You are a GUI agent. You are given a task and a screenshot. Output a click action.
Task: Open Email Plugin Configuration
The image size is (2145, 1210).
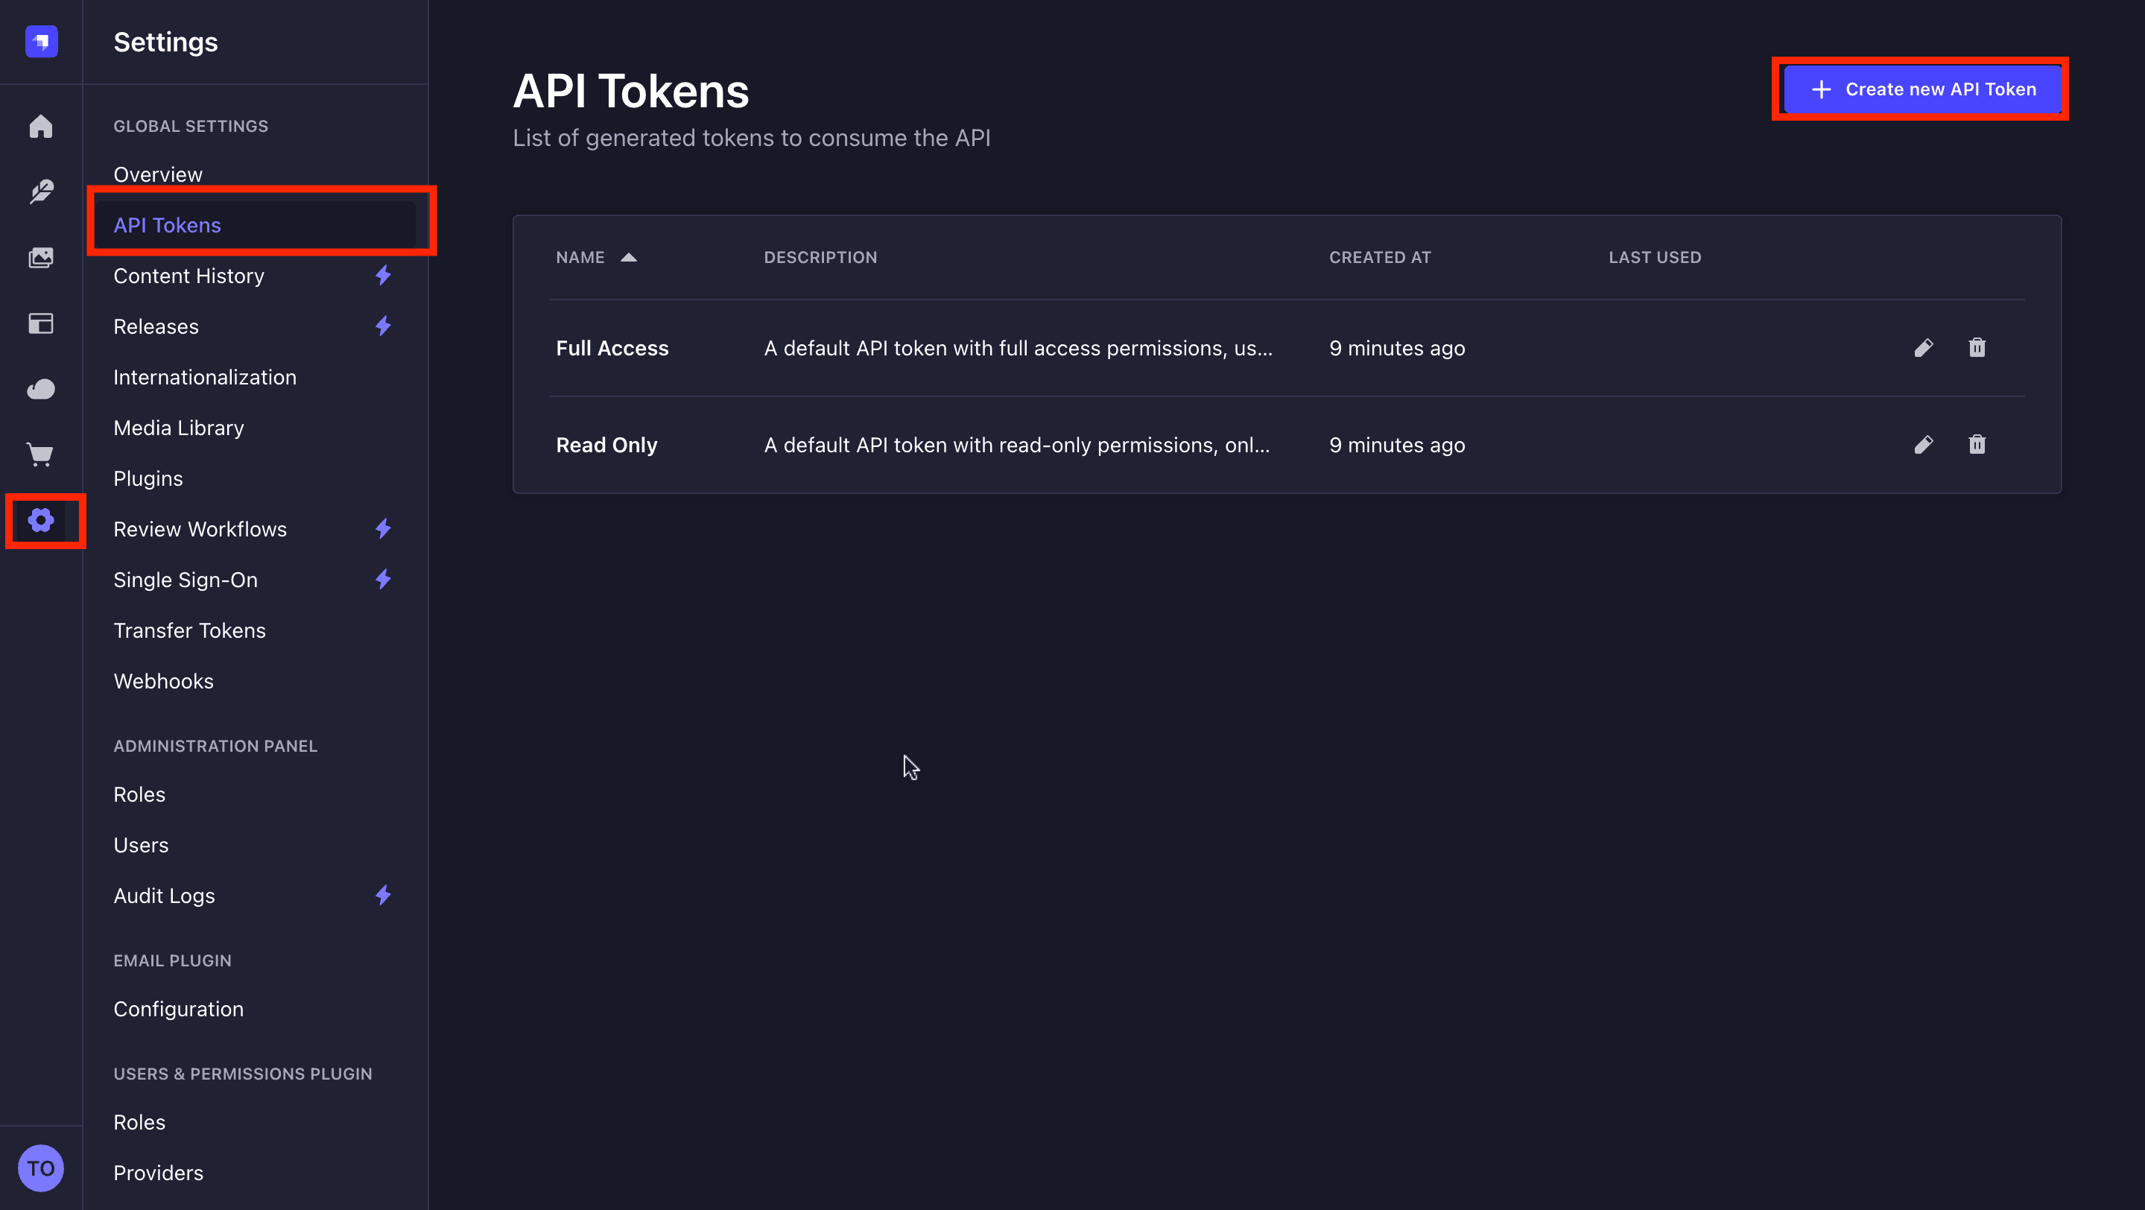click(178, 1010)
